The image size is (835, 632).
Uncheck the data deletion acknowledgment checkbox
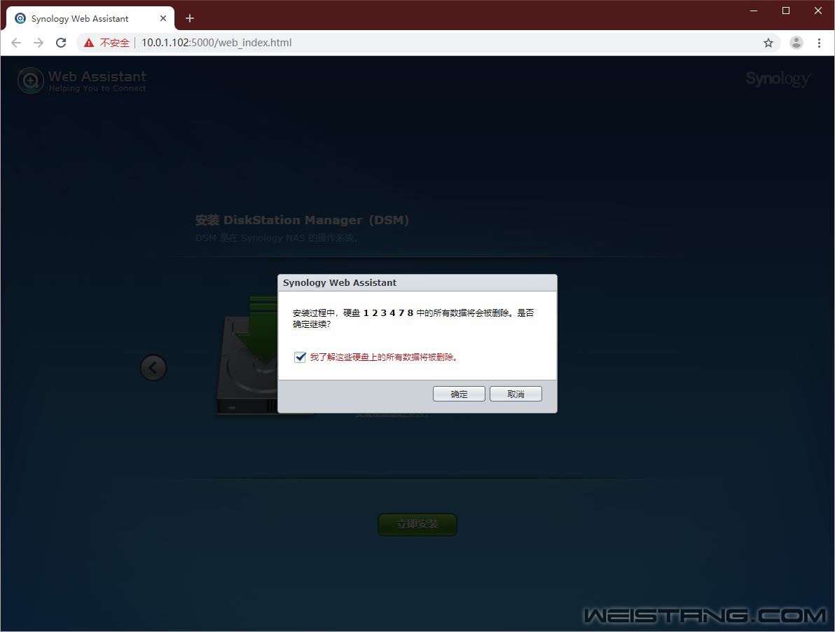pos(301,357)
